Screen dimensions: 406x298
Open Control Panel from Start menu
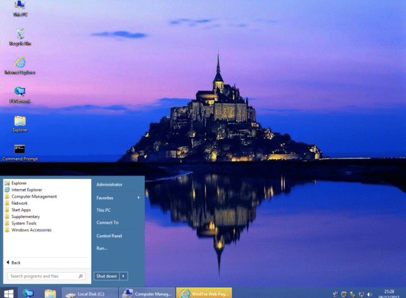[109, 236]
